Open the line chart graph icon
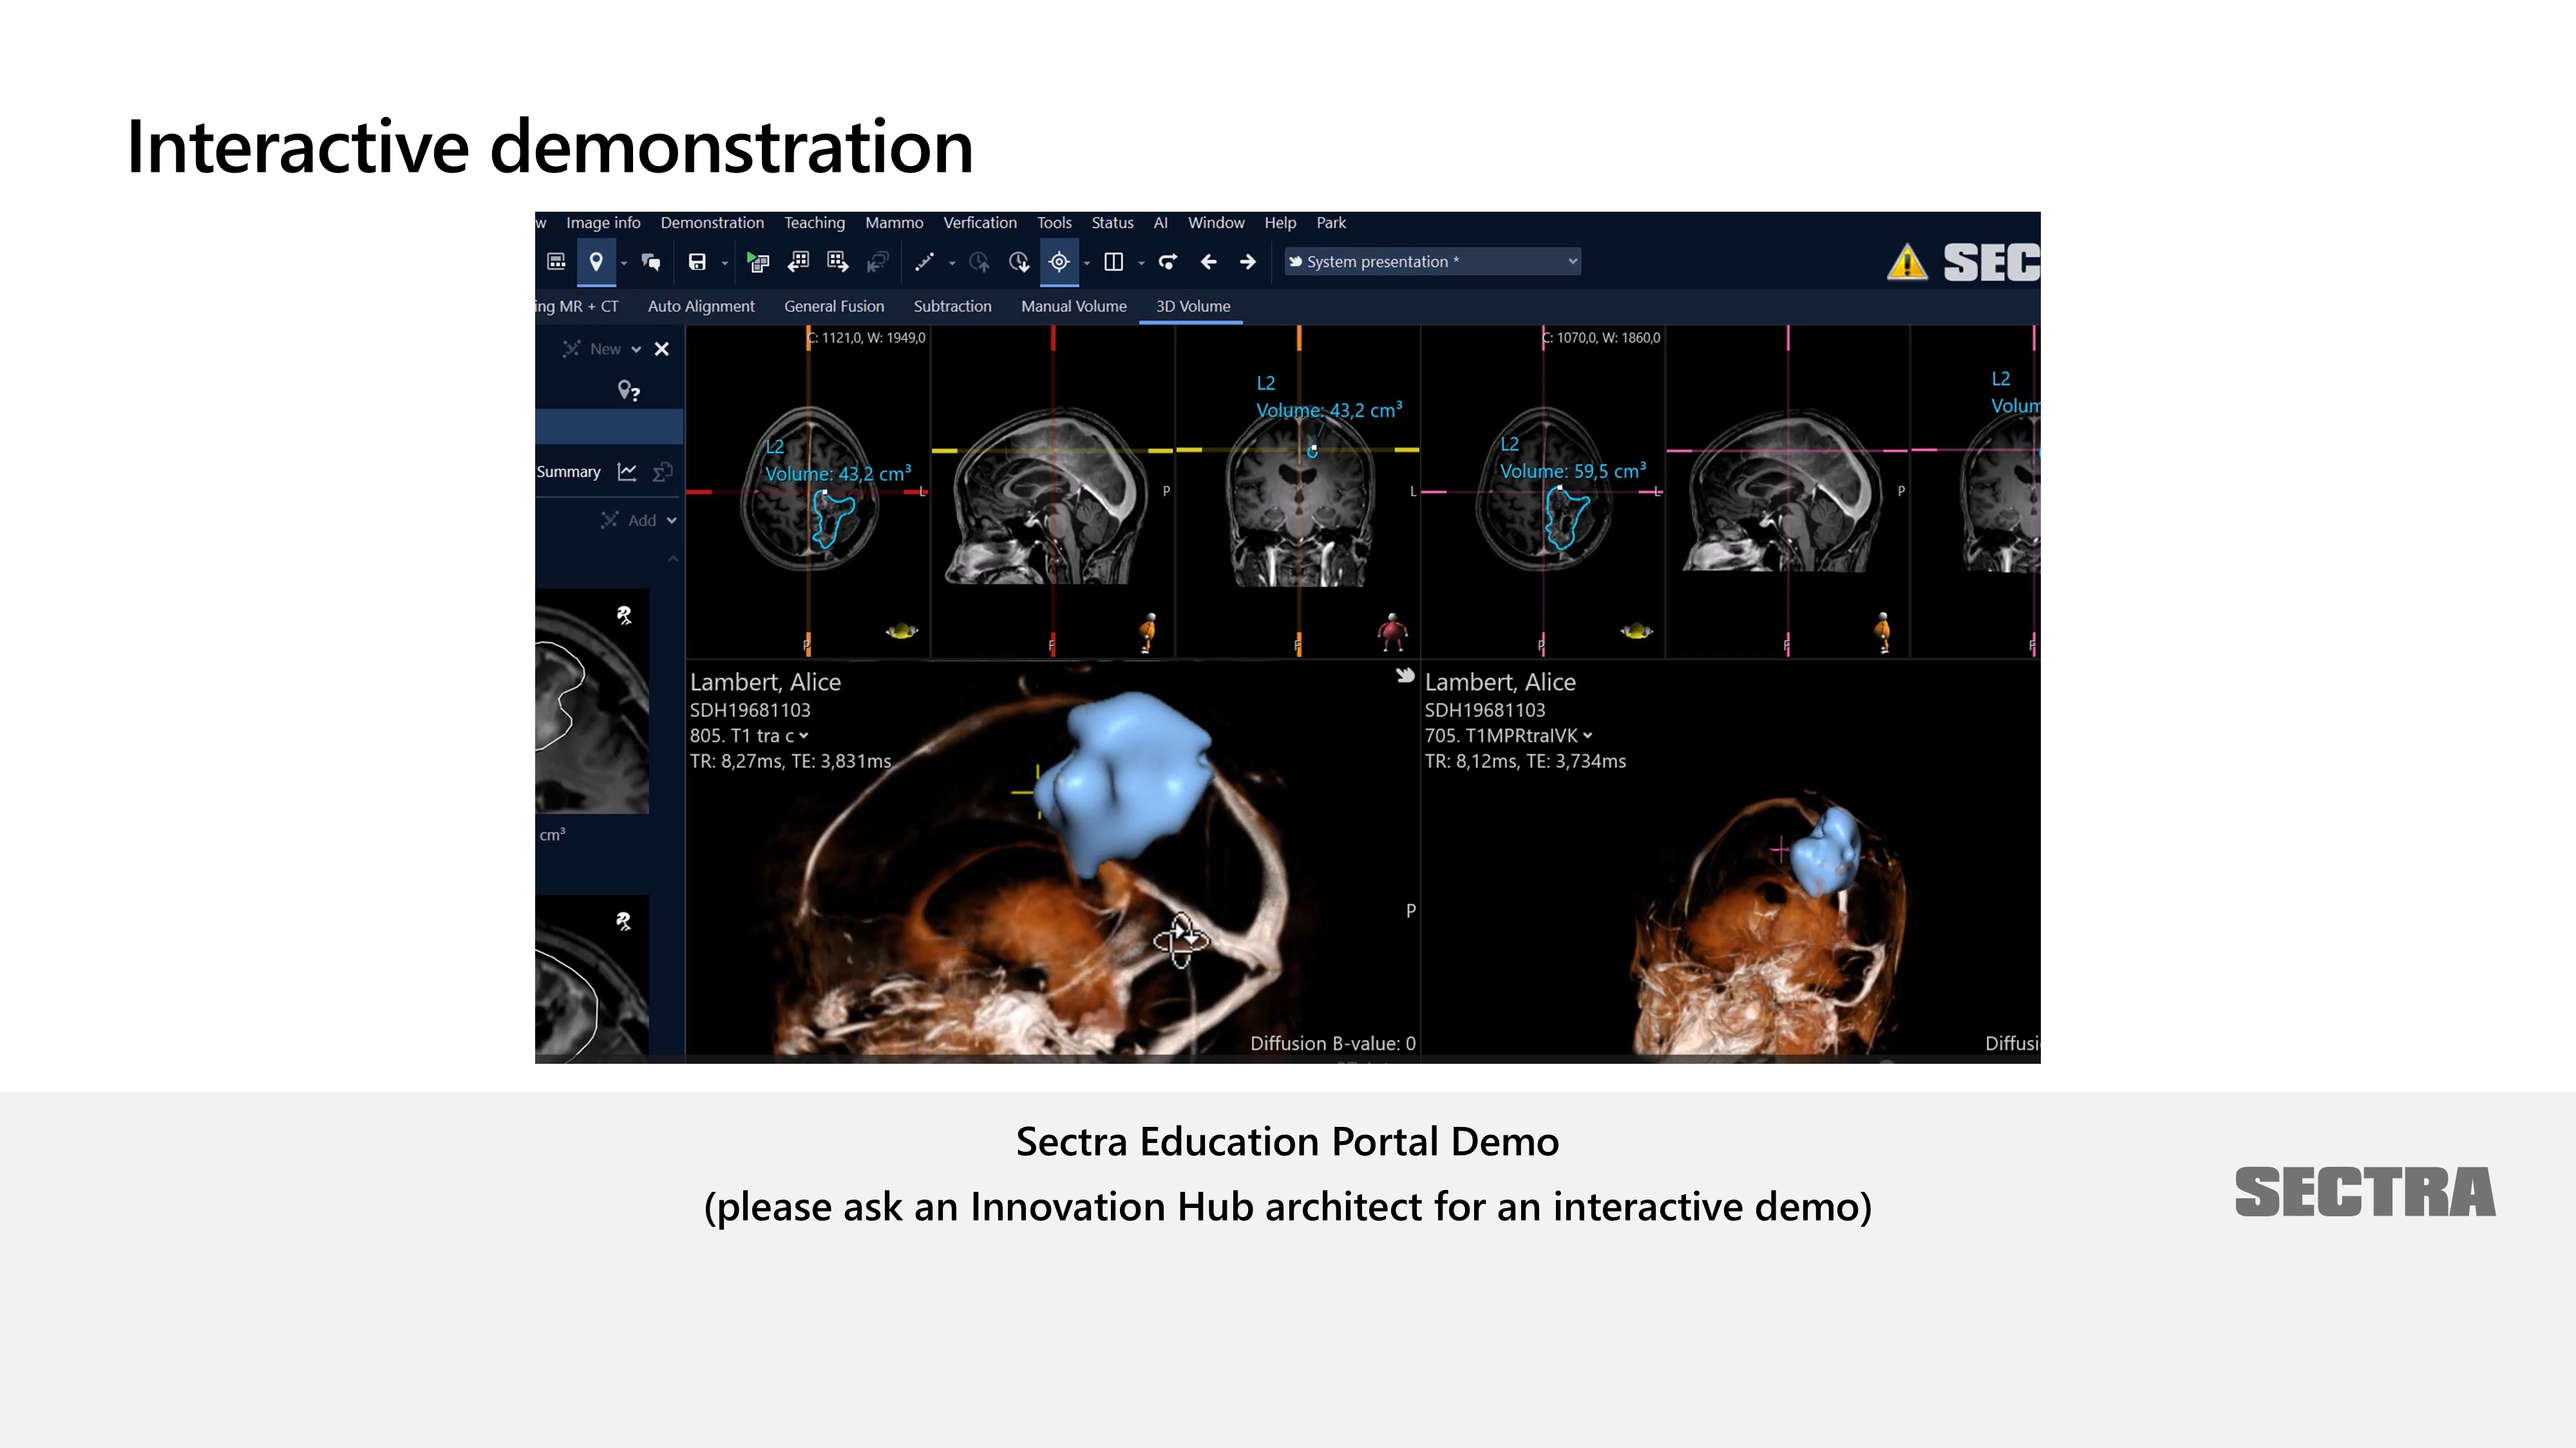 coord(627,472)
